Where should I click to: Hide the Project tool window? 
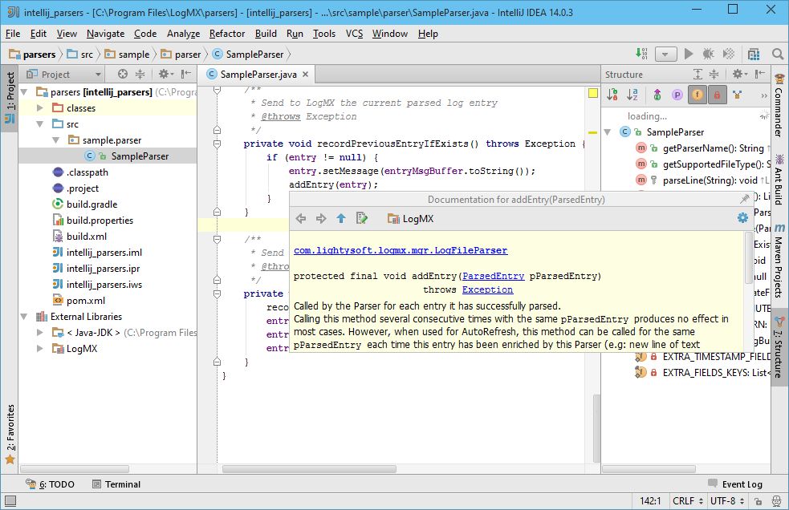186,74
